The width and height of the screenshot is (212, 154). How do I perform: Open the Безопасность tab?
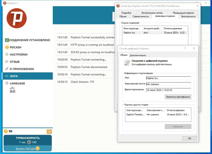pyautogui.click(x=188, y=16)
